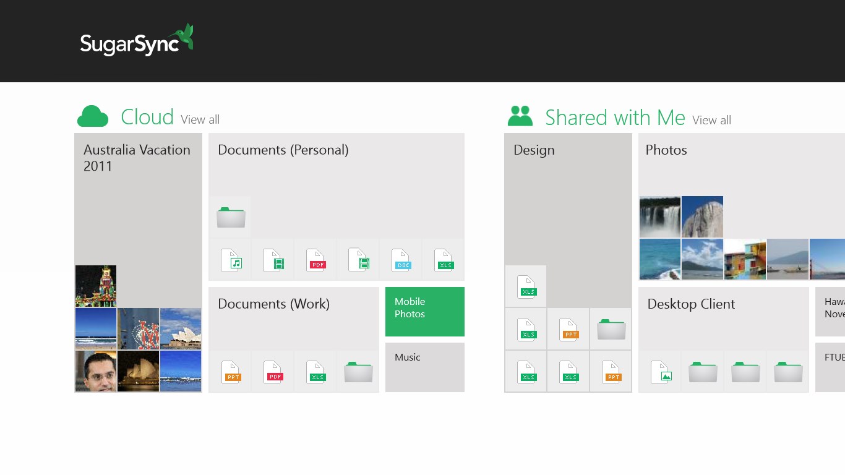This screenshot has width=845, height=475.
Task: Open the Mobile Photos tile
Action: pos(424,312)
